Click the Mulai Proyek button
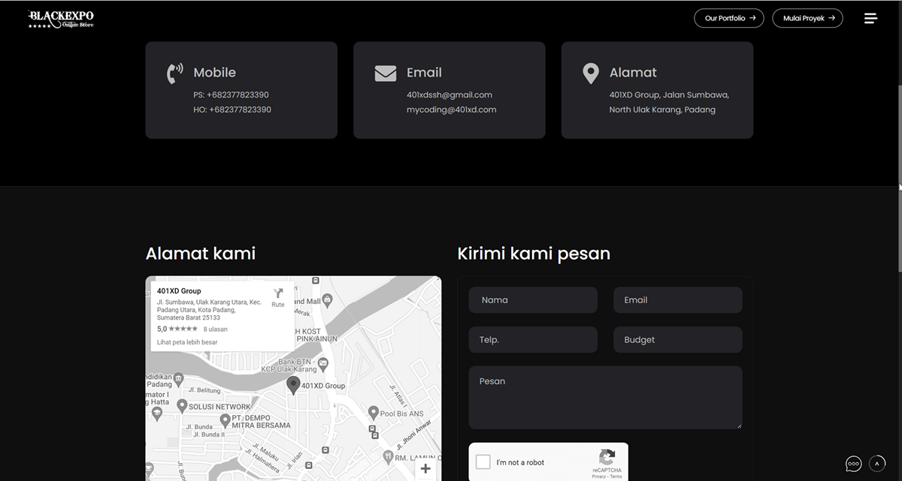This screenshot has height=481, width=902. tap(807, 17)
